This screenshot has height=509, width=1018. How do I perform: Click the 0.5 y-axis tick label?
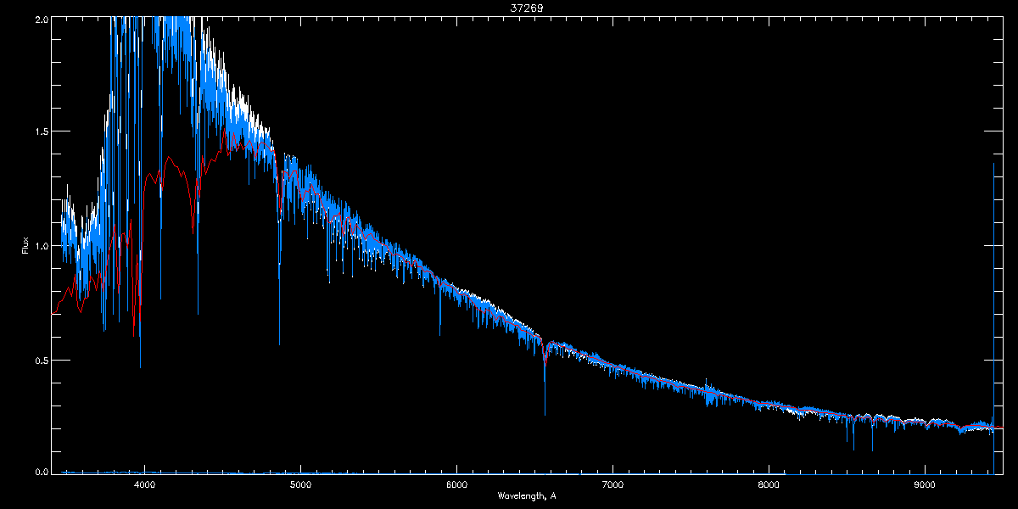pos(41,360)
